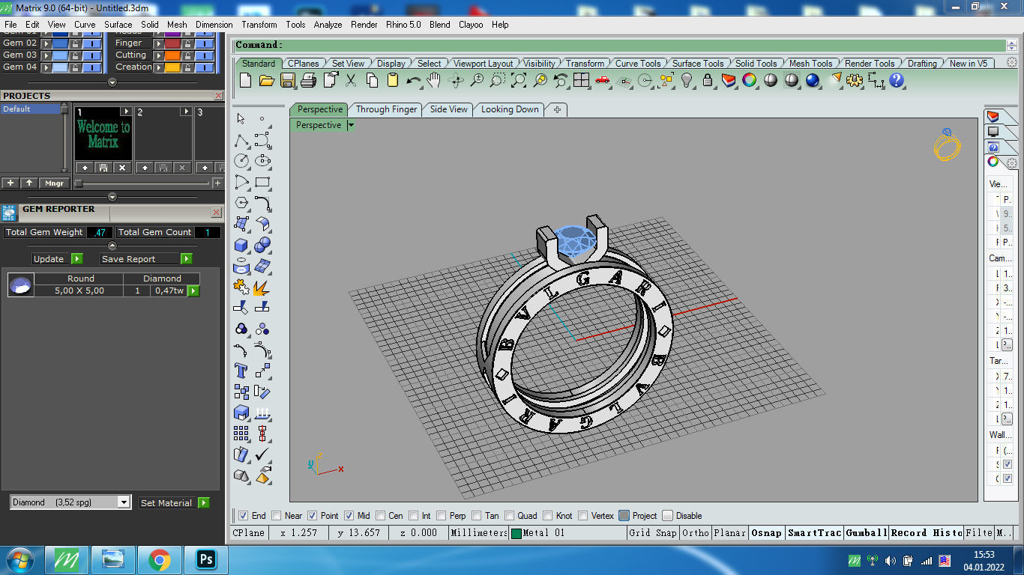Viewport: 1024px width, 575px height.
Task: Open the Transform menu
Action: click(259, 25)
